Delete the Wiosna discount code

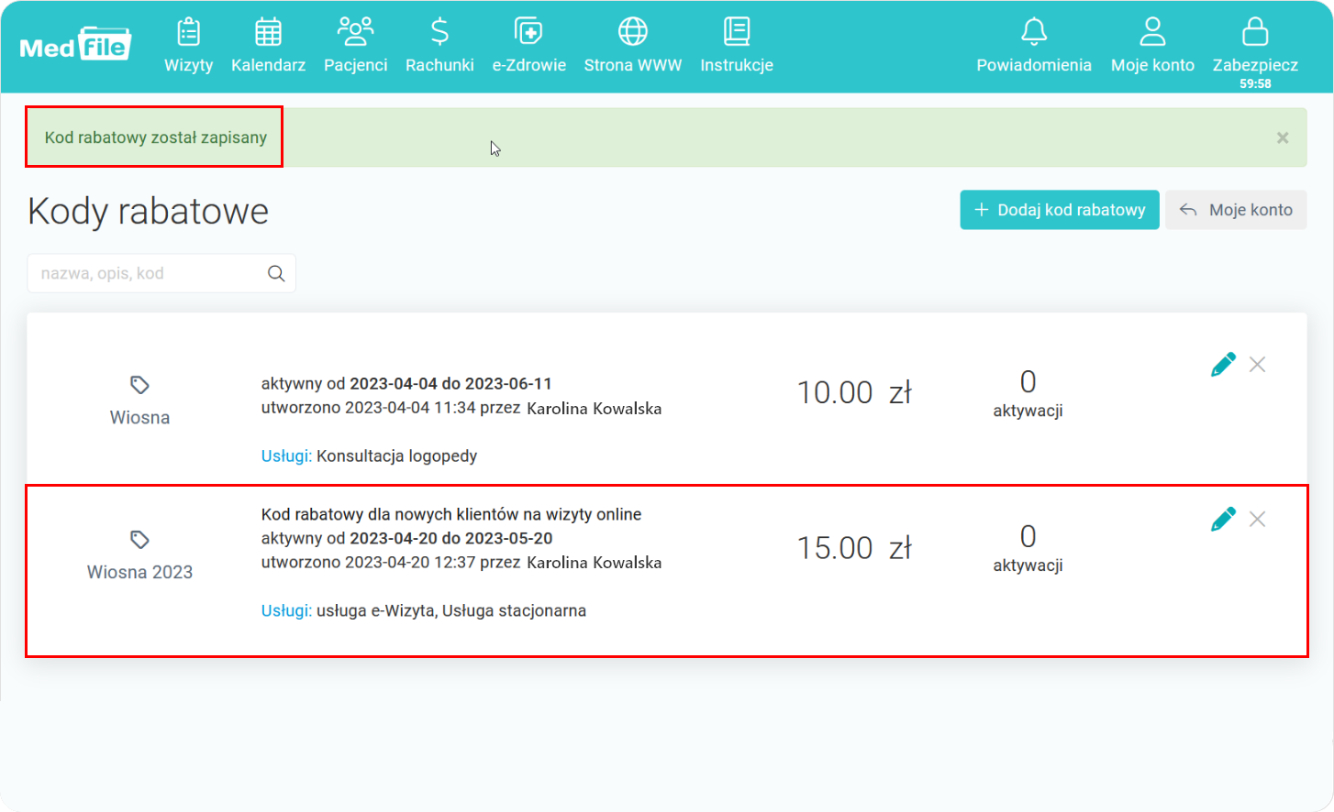(1257, 365)
